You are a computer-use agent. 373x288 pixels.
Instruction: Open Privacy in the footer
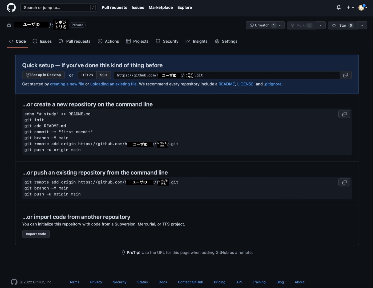(96, 282)
